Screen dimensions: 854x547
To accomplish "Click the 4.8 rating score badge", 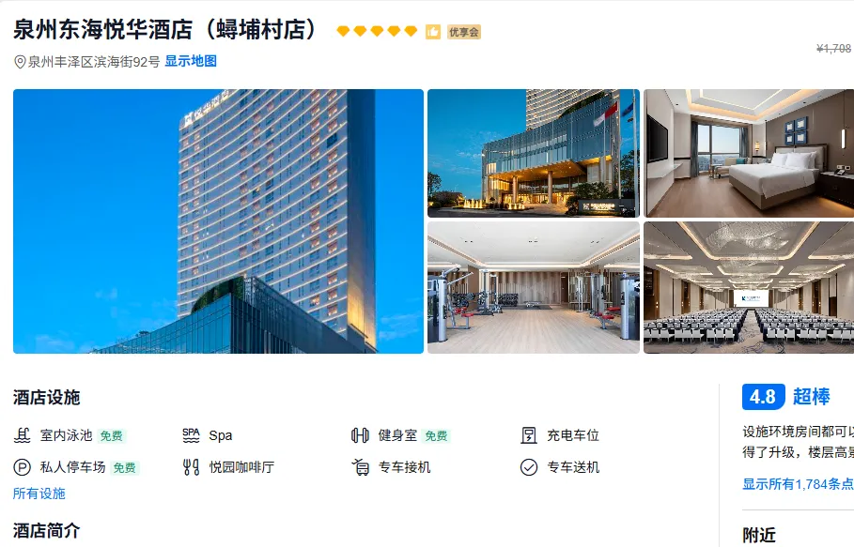I will click(x=764, y=397).
